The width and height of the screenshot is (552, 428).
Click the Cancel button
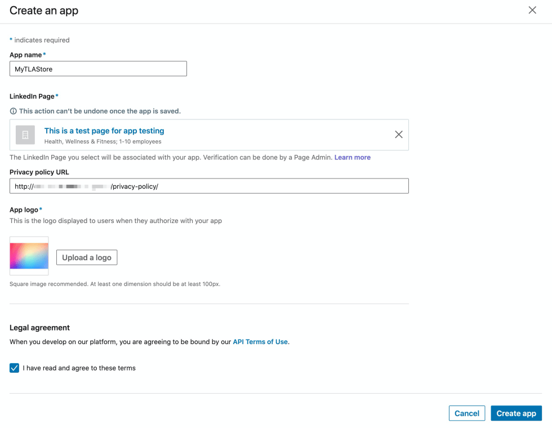click(467, 413)
